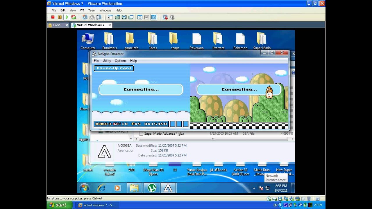The width and height of the screenshot is (372, 209).
Task: Open the VMware VM menu
Action: coord(82,10)
